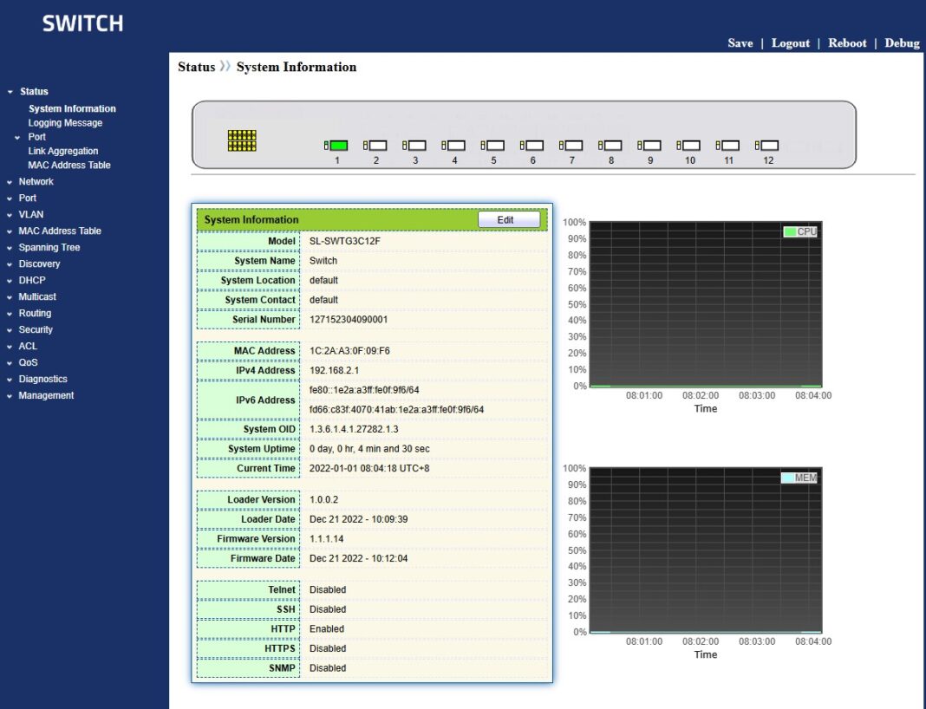
Task: Click port 12 icon on the device panel
Action: click(767, 145)
